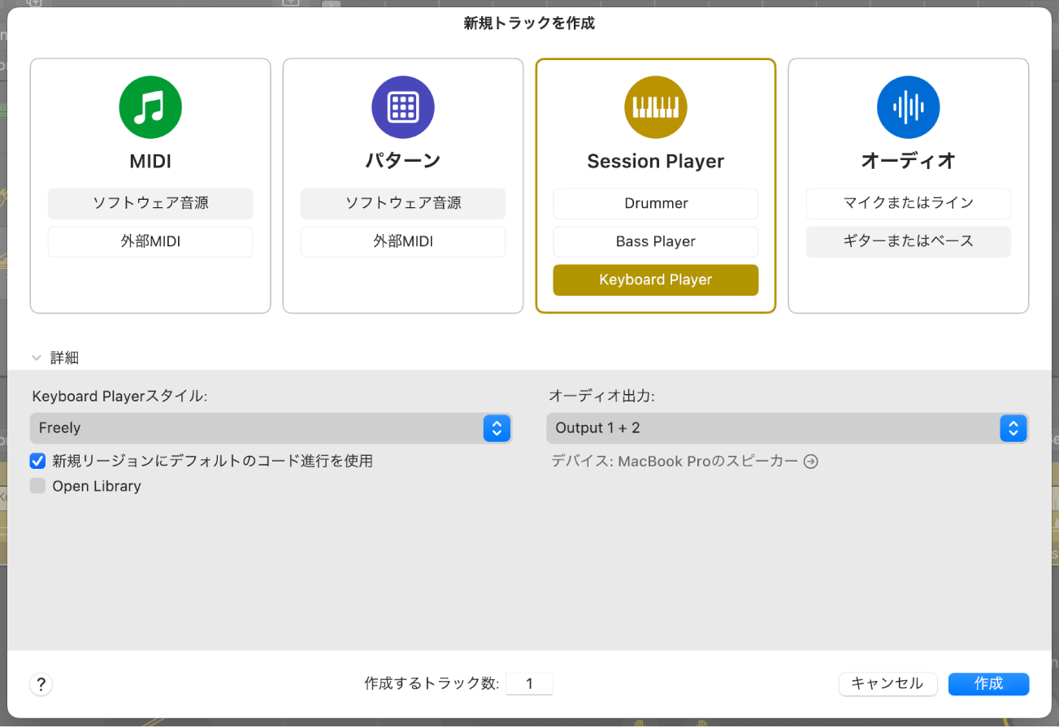Click the キャンセル button
Screen dimensions: 1059x728
888,683
